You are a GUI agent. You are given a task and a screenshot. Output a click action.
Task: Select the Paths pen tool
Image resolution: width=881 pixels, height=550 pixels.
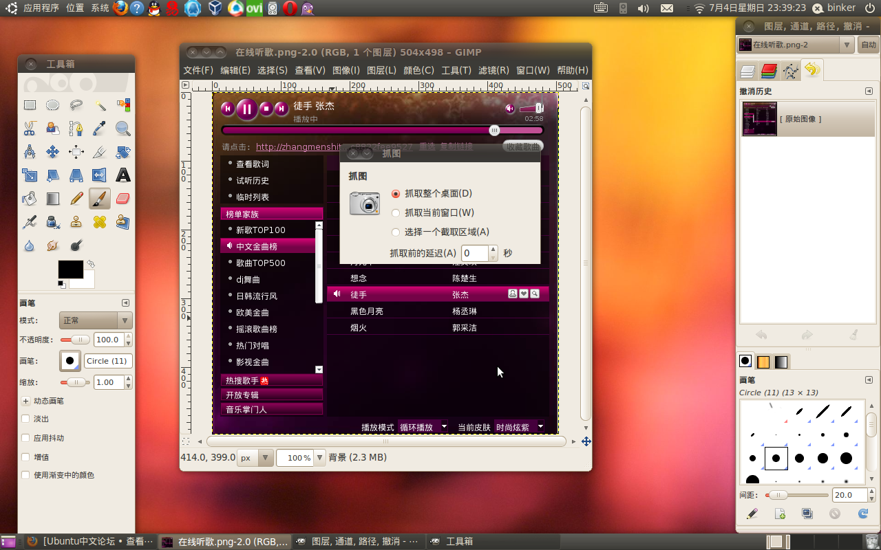tap(76, 129)
